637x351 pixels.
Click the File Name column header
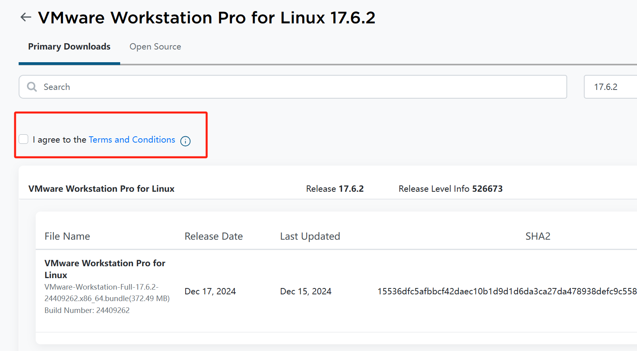[67, 236]
